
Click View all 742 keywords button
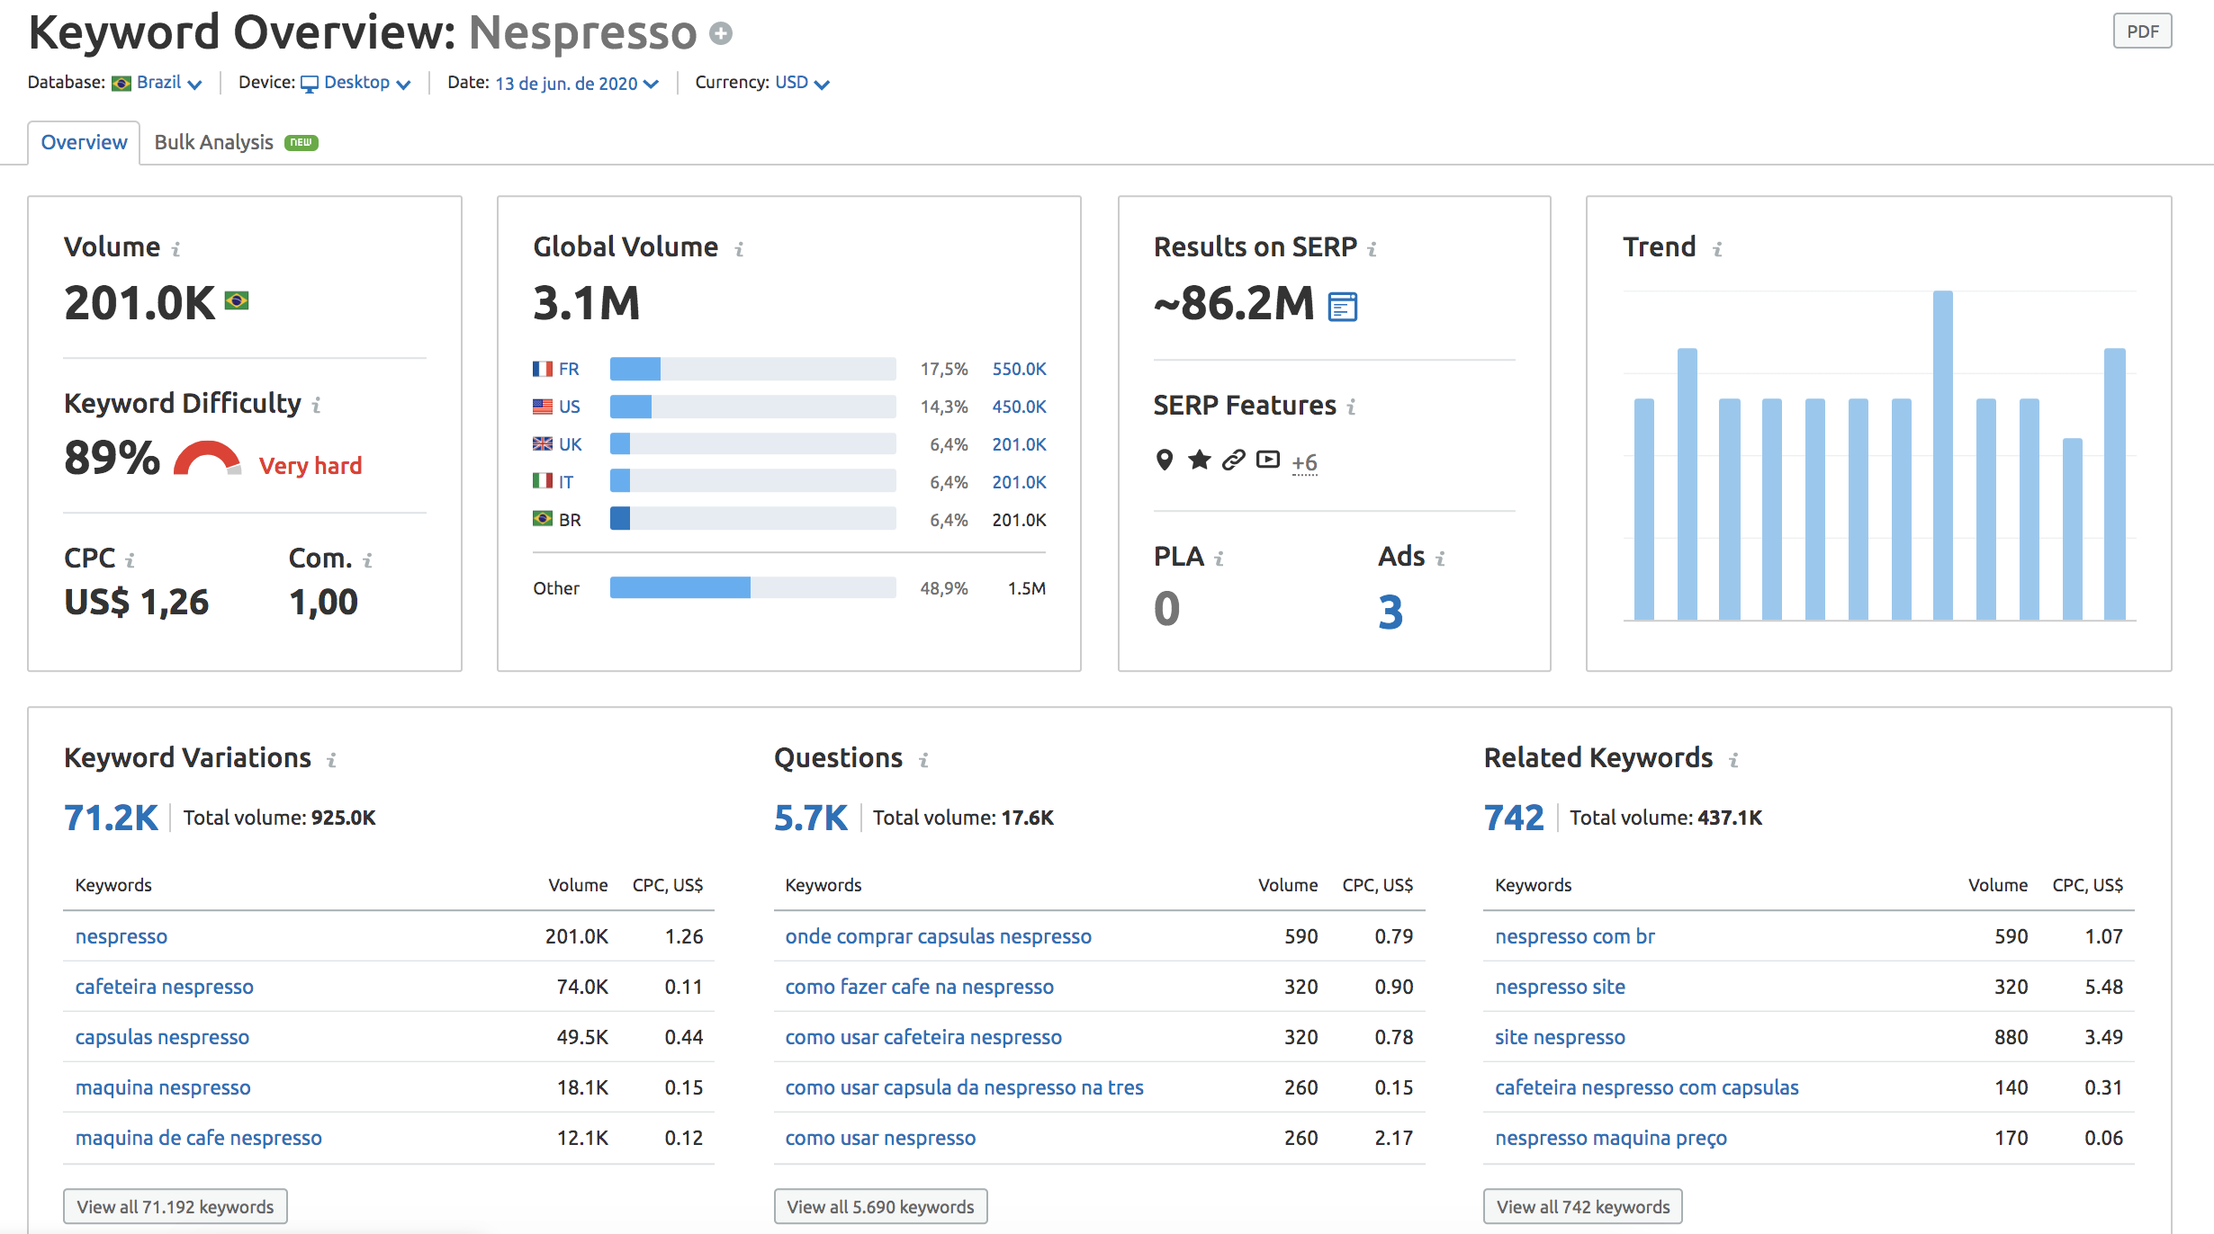1583,1206
